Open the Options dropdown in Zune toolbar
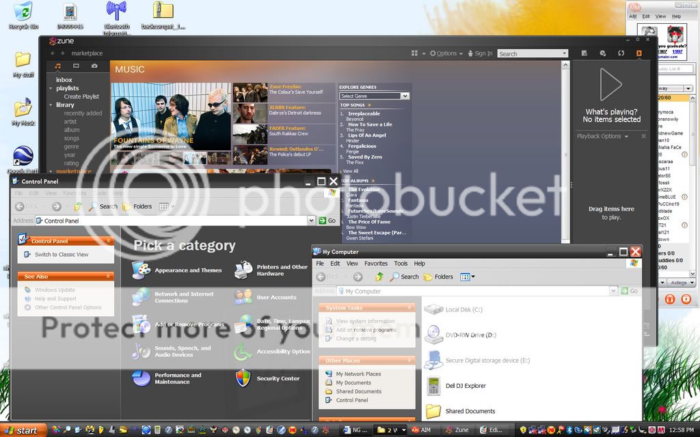The height and width of the screenshot is (437, 700). [x=447, y=53]
